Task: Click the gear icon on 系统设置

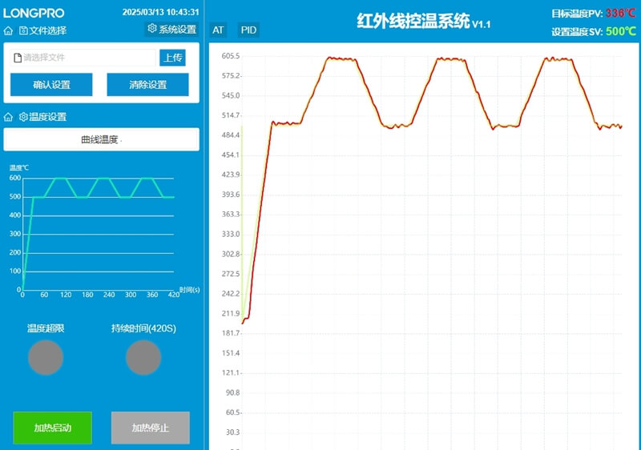Action: pyautogui.click(x=152, y=29)
